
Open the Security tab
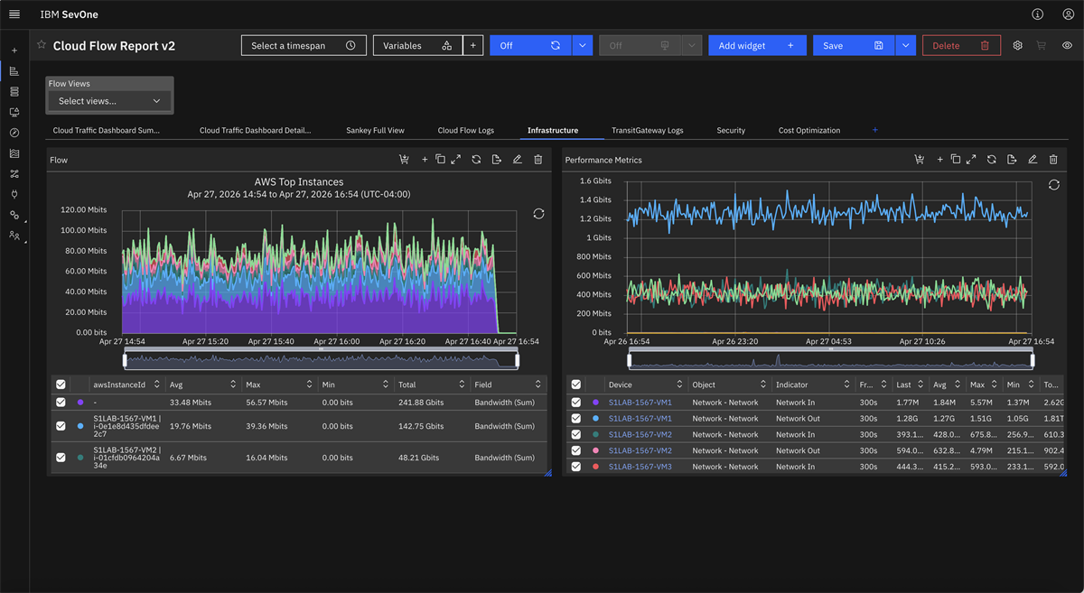point(731,131)
